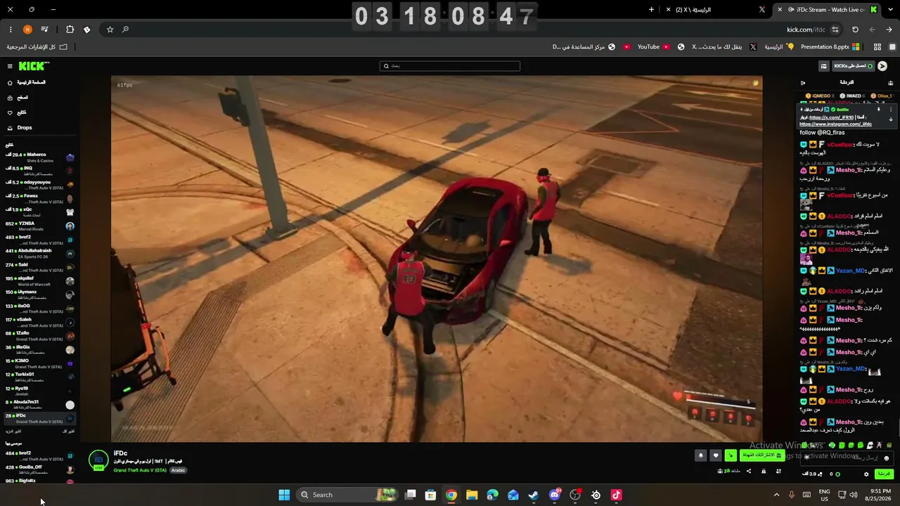
Task: Click the Windows taskbar Search box
Action: coord(348,495)
